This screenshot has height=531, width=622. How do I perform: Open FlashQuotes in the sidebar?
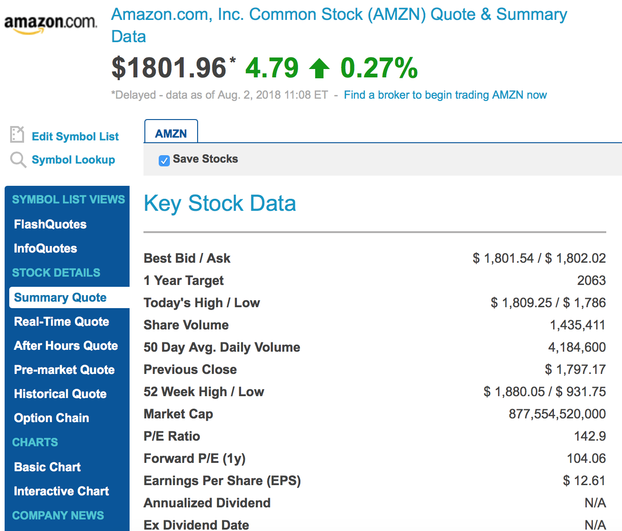pyautogui.click(x=50, y=224)
